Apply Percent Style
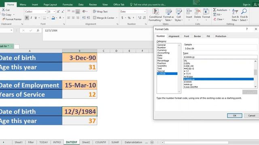259x145 pixels. (x=129, y=18)
